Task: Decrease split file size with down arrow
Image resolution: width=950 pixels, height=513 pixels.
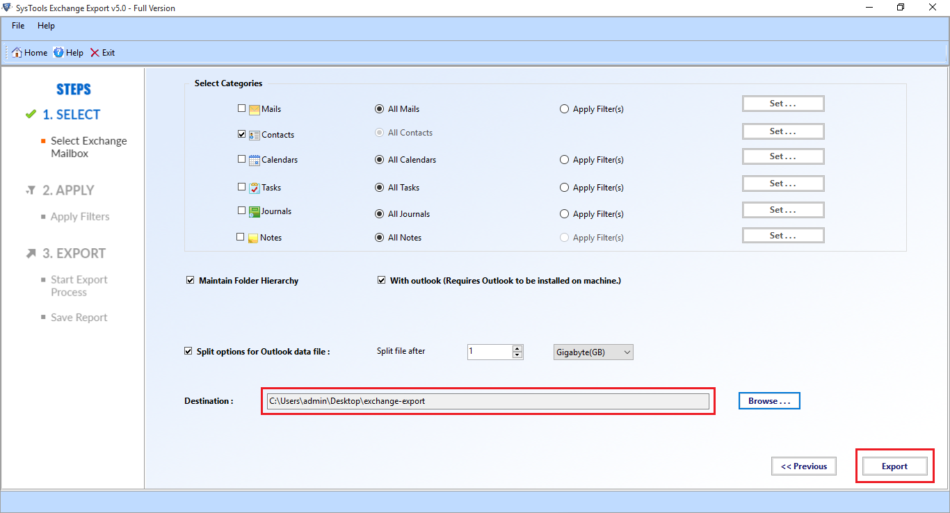Action: click(517, 355)
